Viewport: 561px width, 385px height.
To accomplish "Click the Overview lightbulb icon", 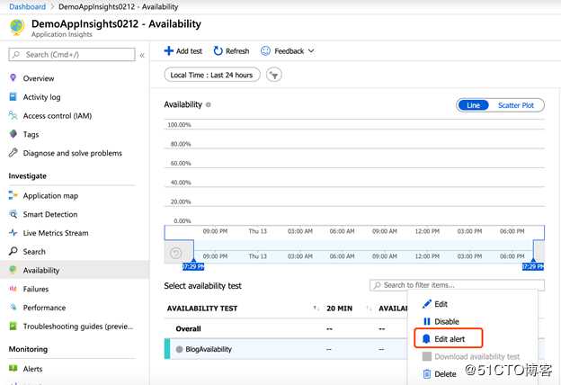I will [13, 77].
